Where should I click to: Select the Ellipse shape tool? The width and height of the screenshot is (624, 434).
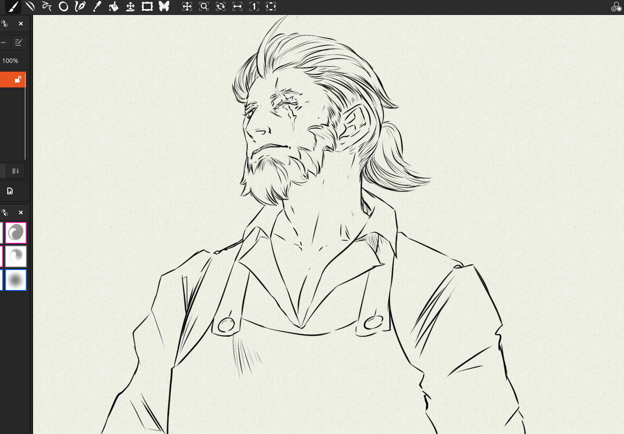click(63, 6)
